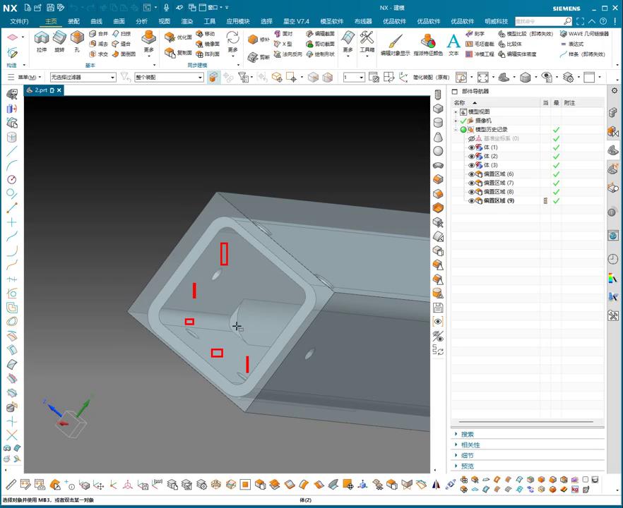Toggle visibility eye of 体 (1)

[472, 147]
